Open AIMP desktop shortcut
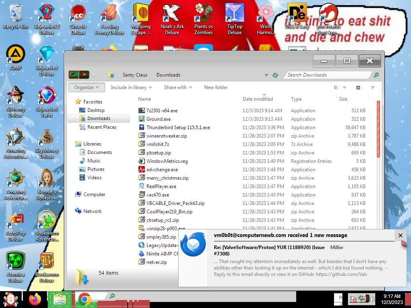The image size is (411, 308). (16, 58)
